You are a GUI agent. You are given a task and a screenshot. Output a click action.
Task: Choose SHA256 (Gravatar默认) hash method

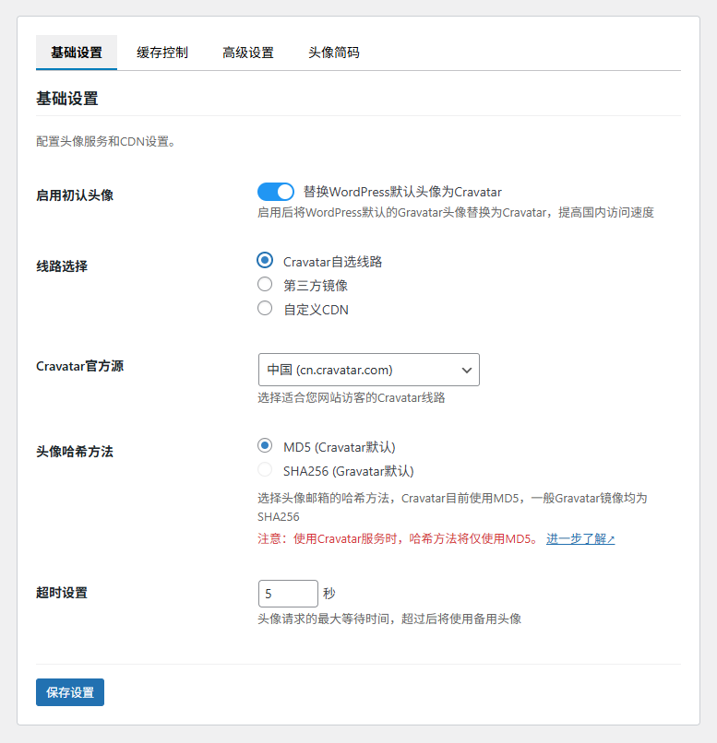(265, 469)
